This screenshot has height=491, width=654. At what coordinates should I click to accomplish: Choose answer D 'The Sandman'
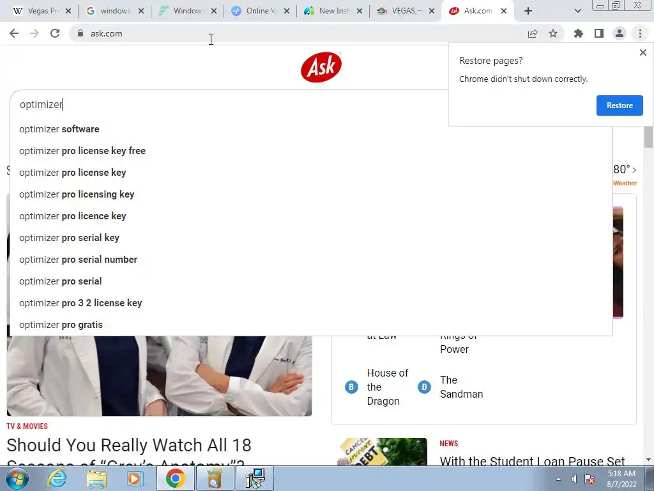(x=450, y=387)
